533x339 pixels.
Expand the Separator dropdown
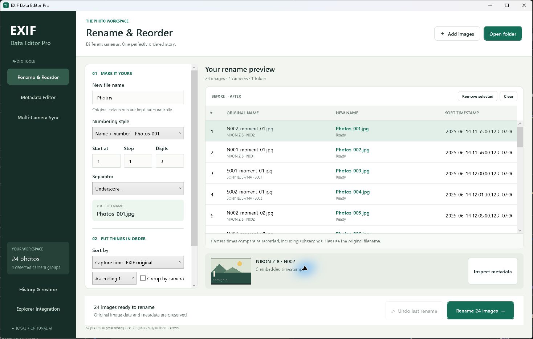[x=138, y=188]
